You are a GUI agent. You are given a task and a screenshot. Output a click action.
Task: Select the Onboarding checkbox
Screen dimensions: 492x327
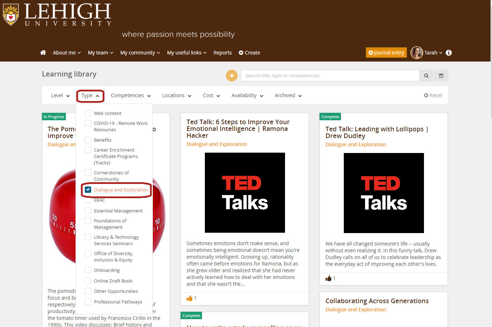tap(88, 270)
